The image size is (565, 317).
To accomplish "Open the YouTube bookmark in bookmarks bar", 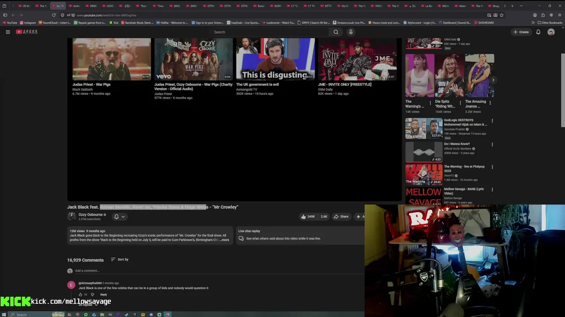I will pos(10,22).
